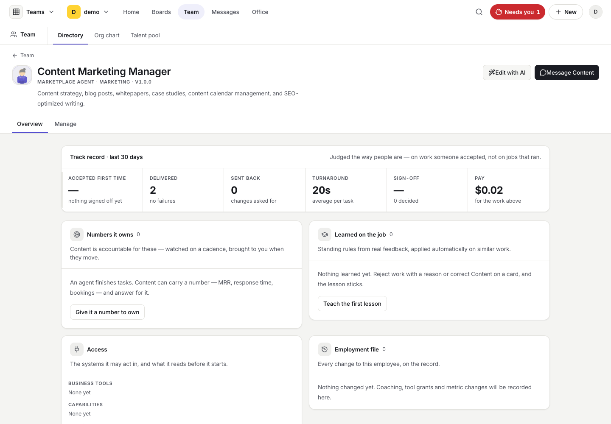Click the Accepted First Time stat cell
611x424 pixels.
[102, 190]
